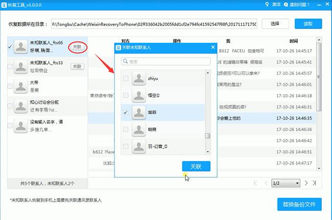Click the search field in the associate dialog
The image size is (332, 220).
click(x=166, y=62)
